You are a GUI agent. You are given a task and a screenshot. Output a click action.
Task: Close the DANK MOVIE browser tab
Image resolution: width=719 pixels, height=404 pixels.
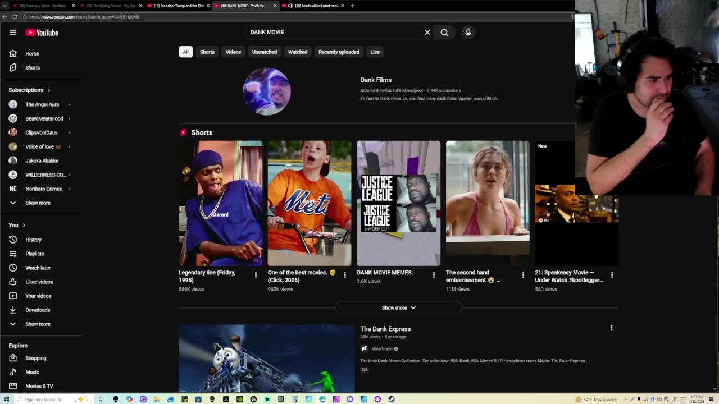[275, 6]
